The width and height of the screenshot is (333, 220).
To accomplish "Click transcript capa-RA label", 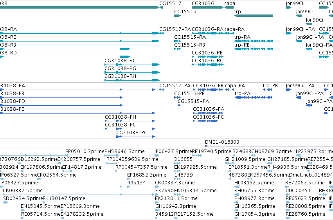I will [x=234, y=29].
